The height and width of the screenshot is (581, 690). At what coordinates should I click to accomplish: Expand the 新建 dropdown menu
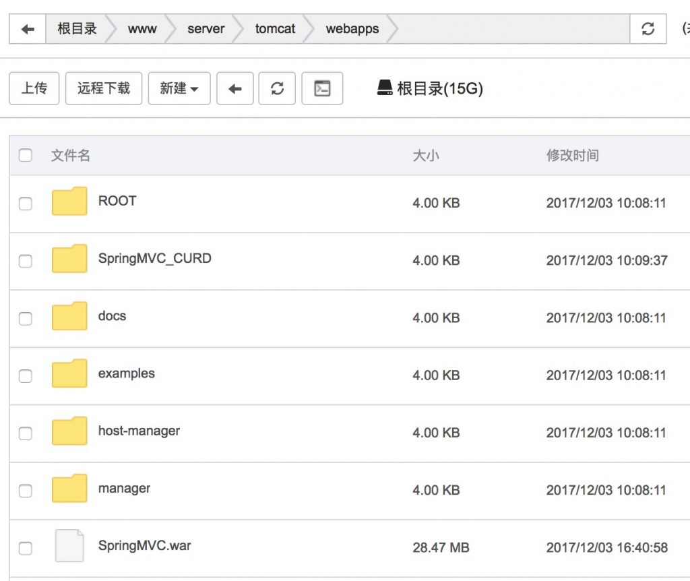[x=179, y=89]
